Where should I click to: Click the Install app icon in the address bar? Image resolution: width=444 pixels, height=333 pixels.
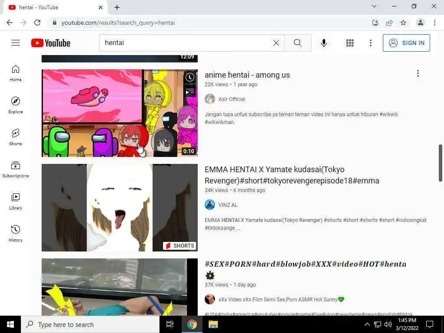[x=375, y=23]
